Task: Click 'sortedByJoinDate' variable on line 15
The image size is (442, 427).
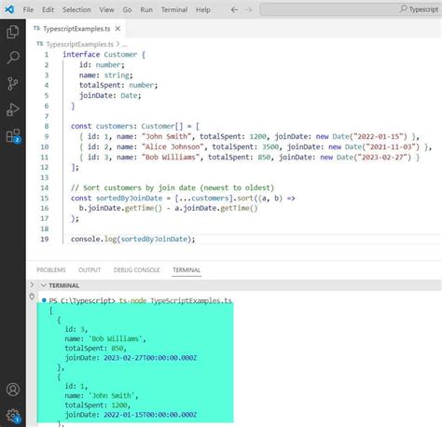Action: point(129,198)
